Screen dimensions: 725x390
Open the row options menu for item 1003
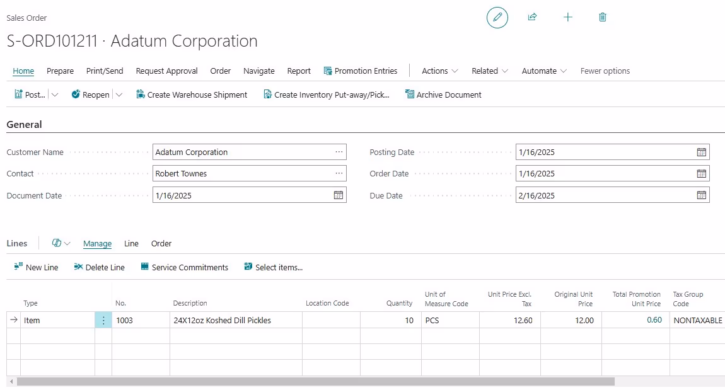point(103,320)
